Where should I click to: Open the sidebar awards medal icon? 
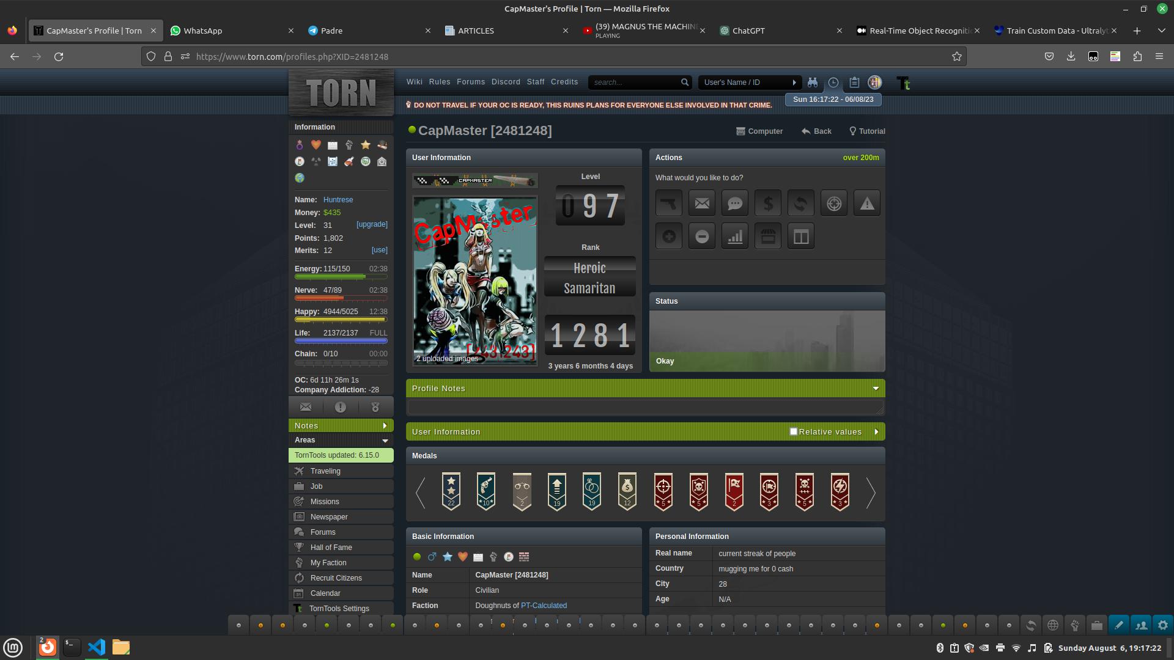pyautogui.click(x=375, y=407)
